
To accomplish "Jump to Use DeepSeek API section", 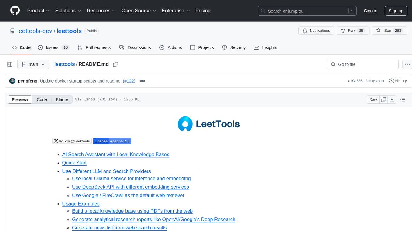I will click(131, 187).
